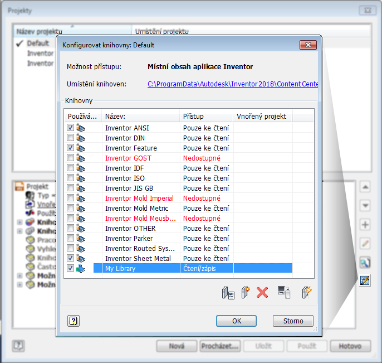This screenshot has height=363, width=382.
Task: Open the Content Center library location link
Action: [233, 84]
